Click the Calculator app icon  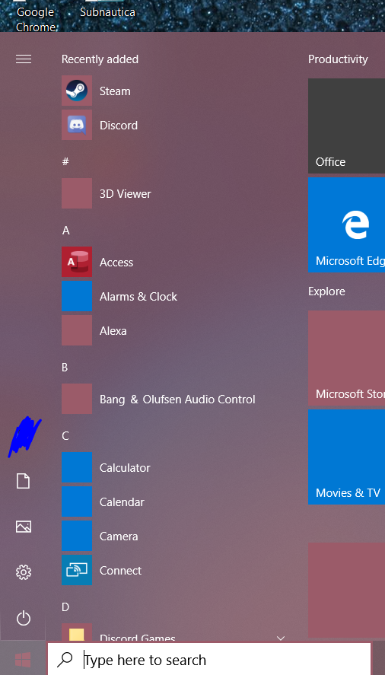point(77,467)
